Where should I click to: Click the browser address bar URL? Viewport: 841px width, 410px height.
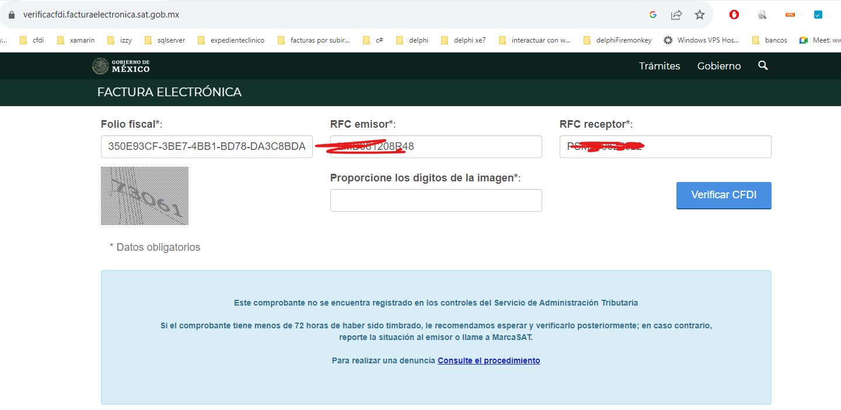point(101,15)
